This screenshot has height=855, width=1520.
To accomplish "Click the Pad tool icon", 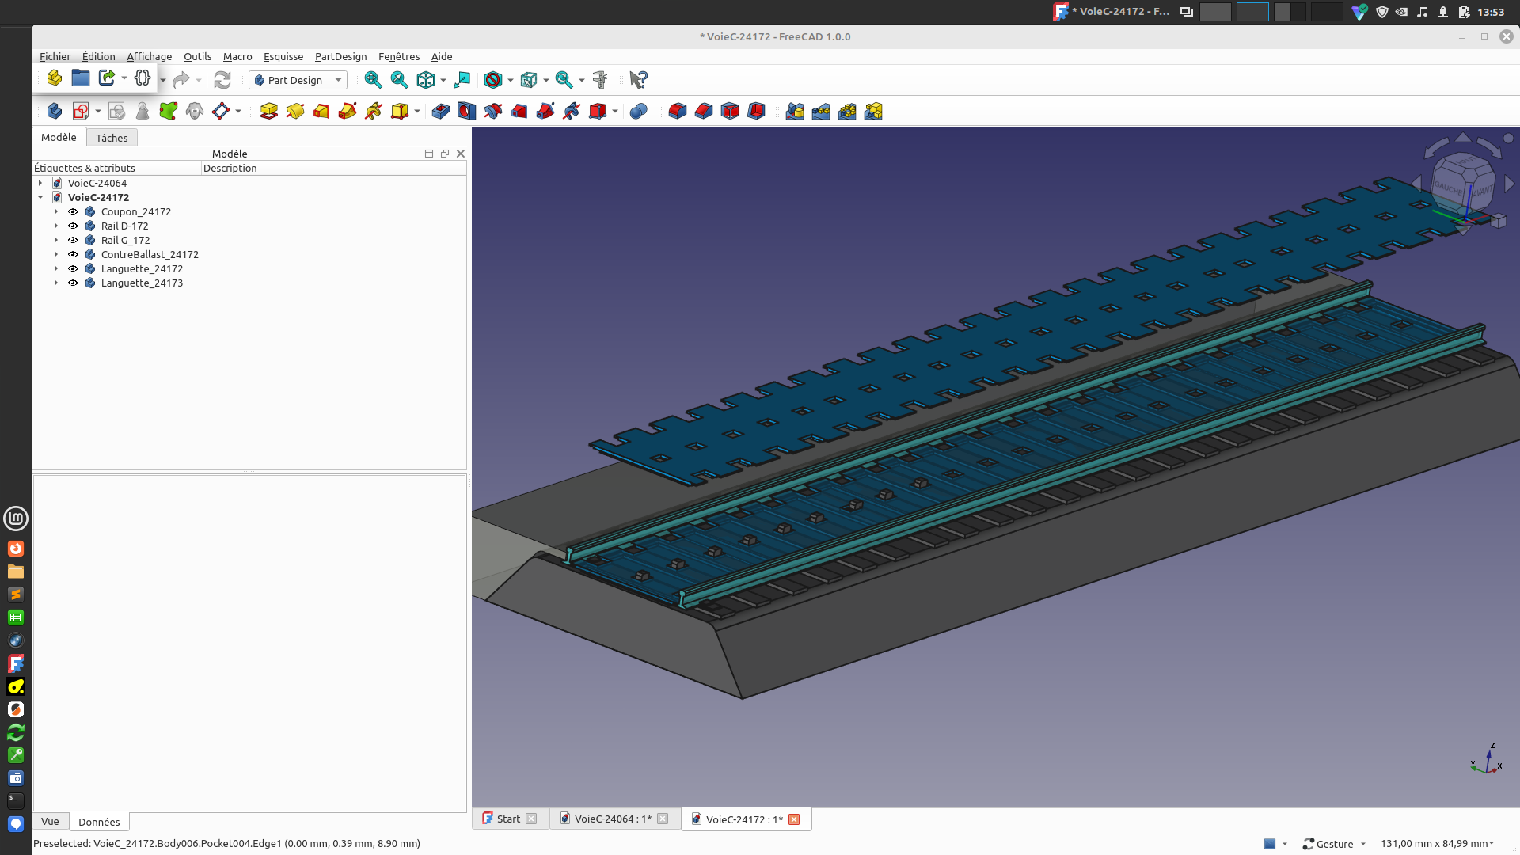I will click(x=269, y=112).
